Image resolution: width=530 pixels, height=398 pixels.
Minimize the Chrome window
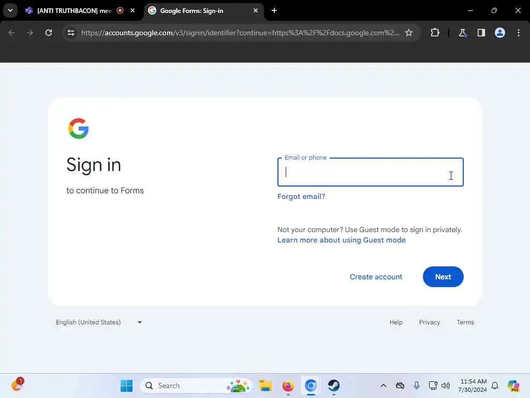click(x=470, y=10)
